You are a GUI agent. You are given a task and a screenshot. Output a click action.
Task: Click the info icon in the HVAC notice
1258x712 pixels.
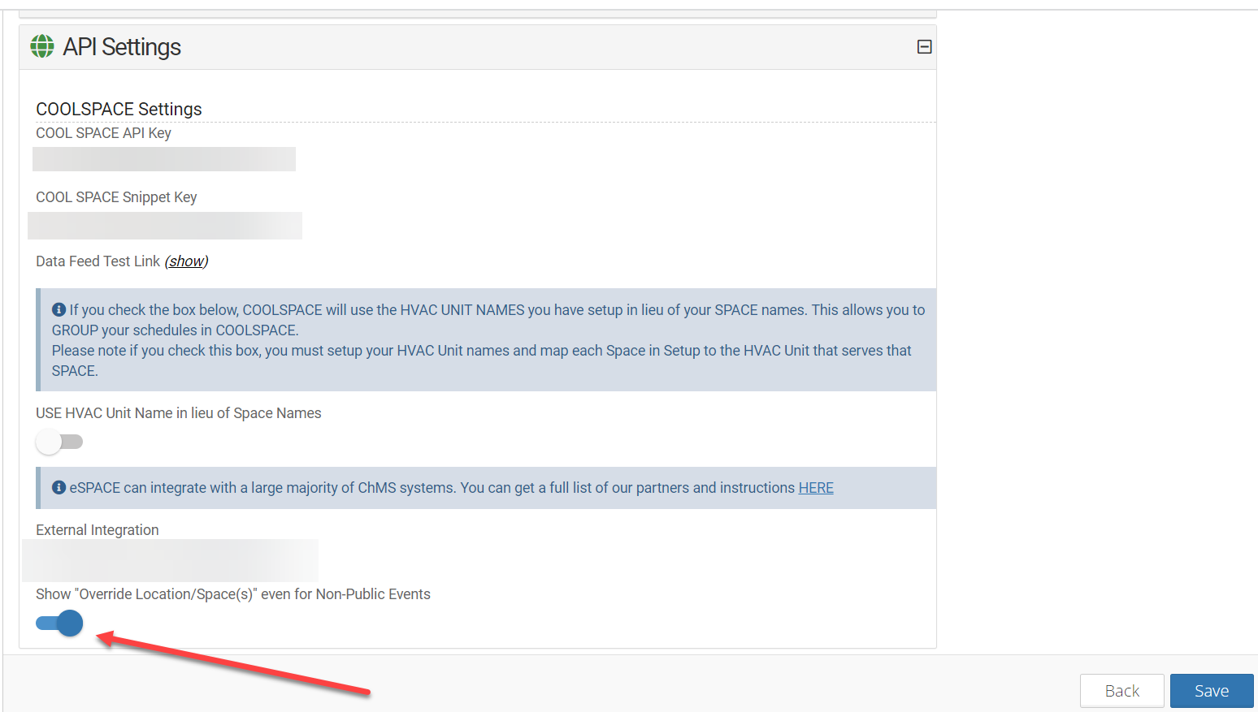pyautogui.click(x=59, y=310)
